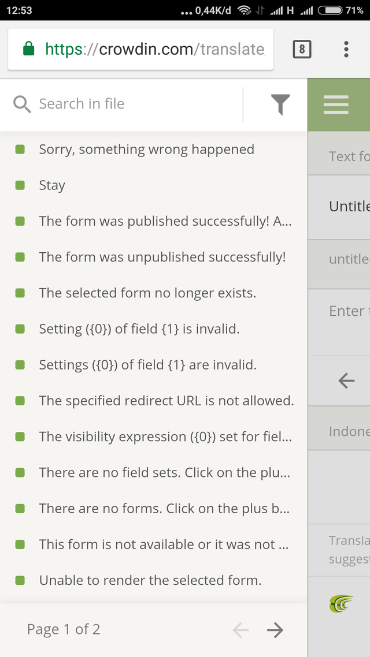This screenshot has height=657, width=370.
Task: Open 'The selected form no longer exists.' string
Action: click(147, 293)
